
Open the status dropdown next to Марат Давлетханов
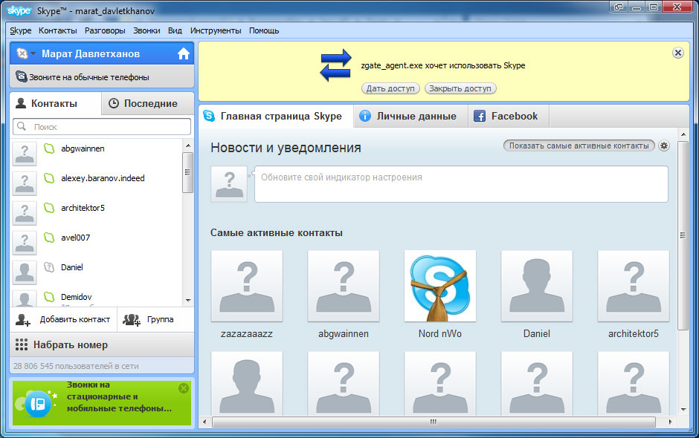pos(26,54)
